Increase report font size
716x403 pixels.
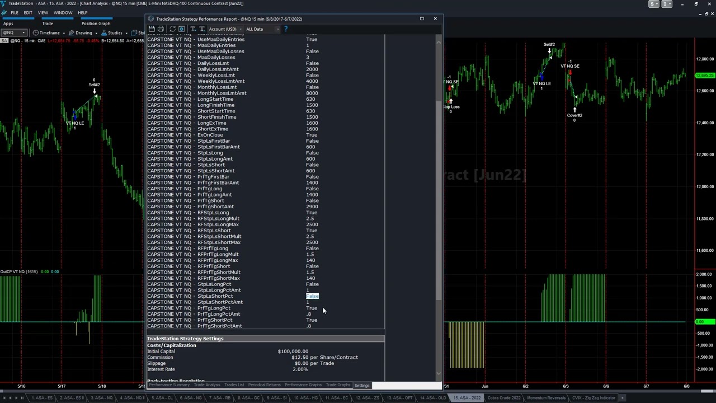(202, 29)
